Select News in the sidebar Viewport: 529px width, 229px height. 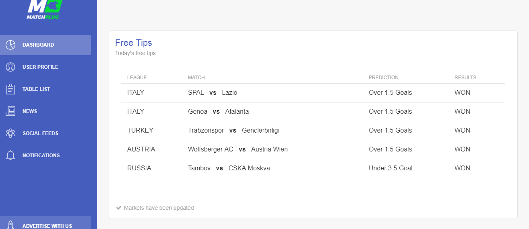[x=30, y=111]
